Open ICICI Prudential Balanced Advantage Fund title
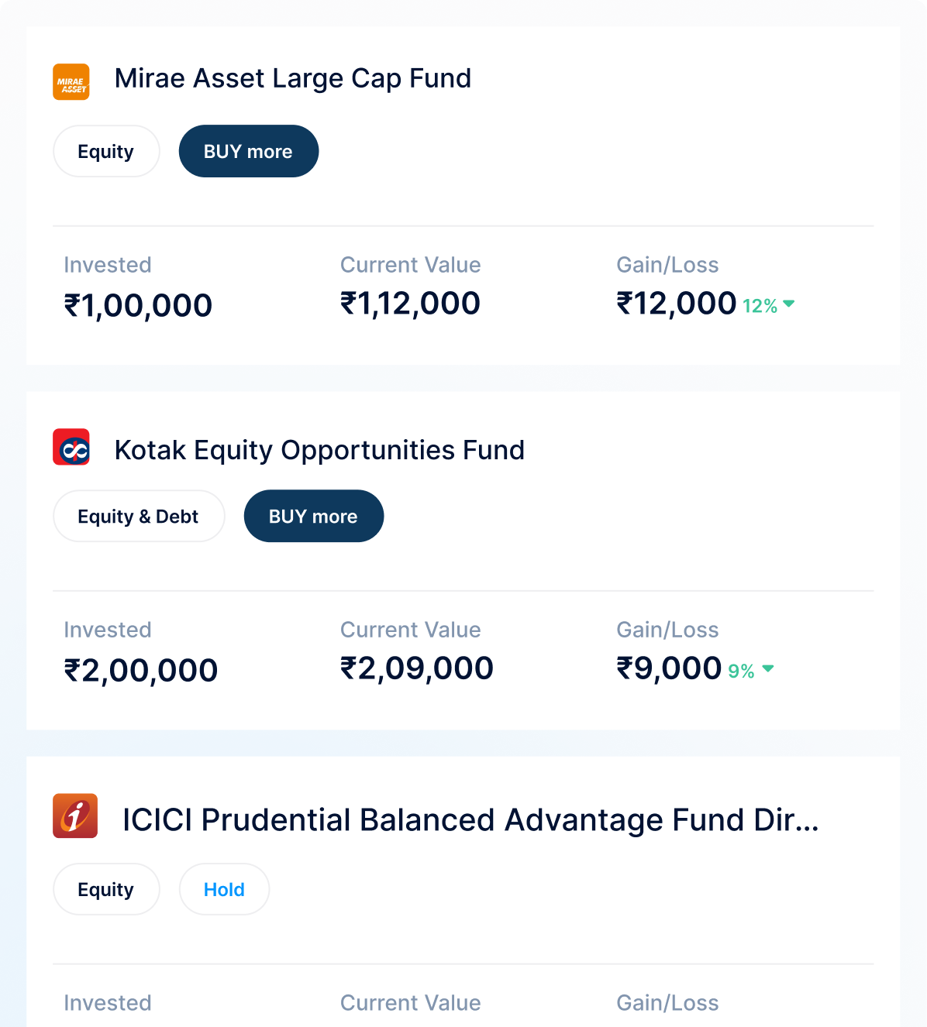This screenshot has height=1027, width=927. coord(470,820)
